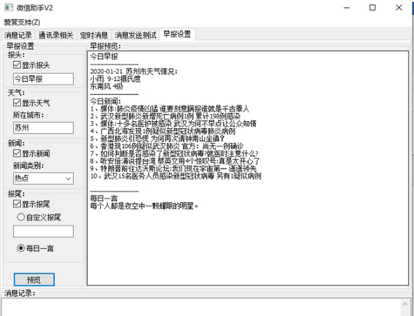Click the scroll-up arrow in message log
414x316 pixels.
pyautogui.click(x=405, y=304)
